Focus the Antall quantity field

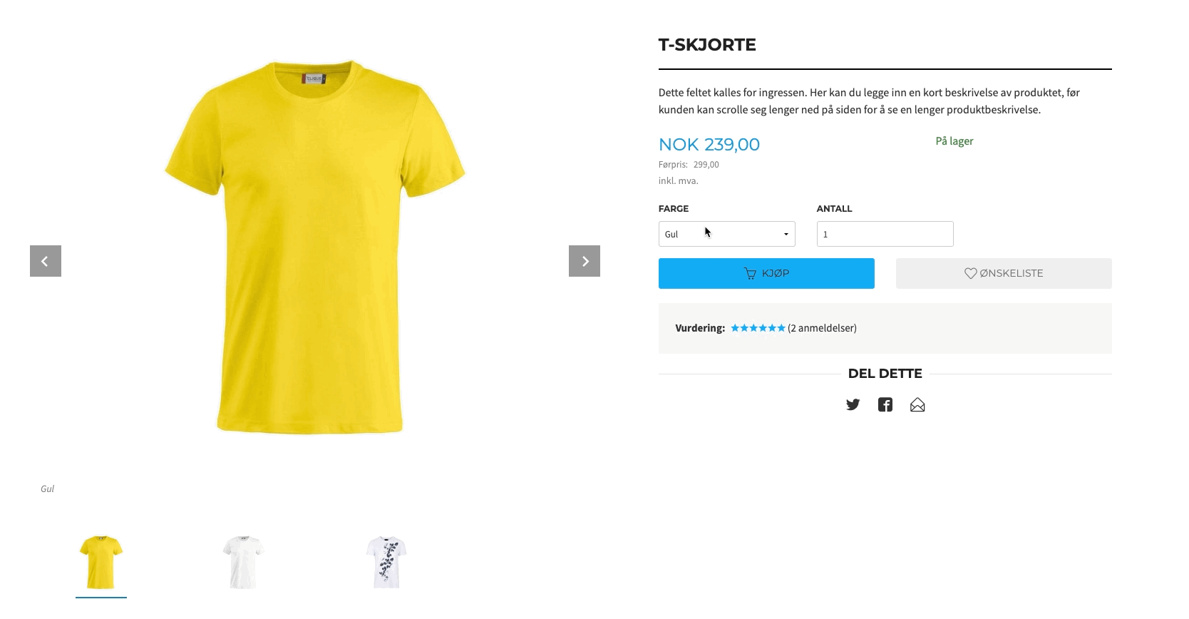tap(885, 234)
